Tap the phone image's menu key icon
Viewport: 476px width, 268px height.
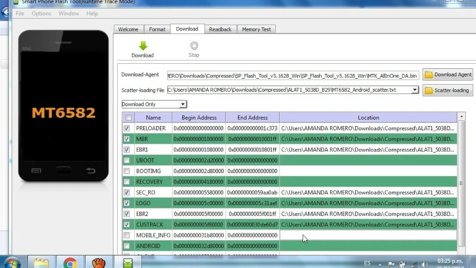[36, 171]
